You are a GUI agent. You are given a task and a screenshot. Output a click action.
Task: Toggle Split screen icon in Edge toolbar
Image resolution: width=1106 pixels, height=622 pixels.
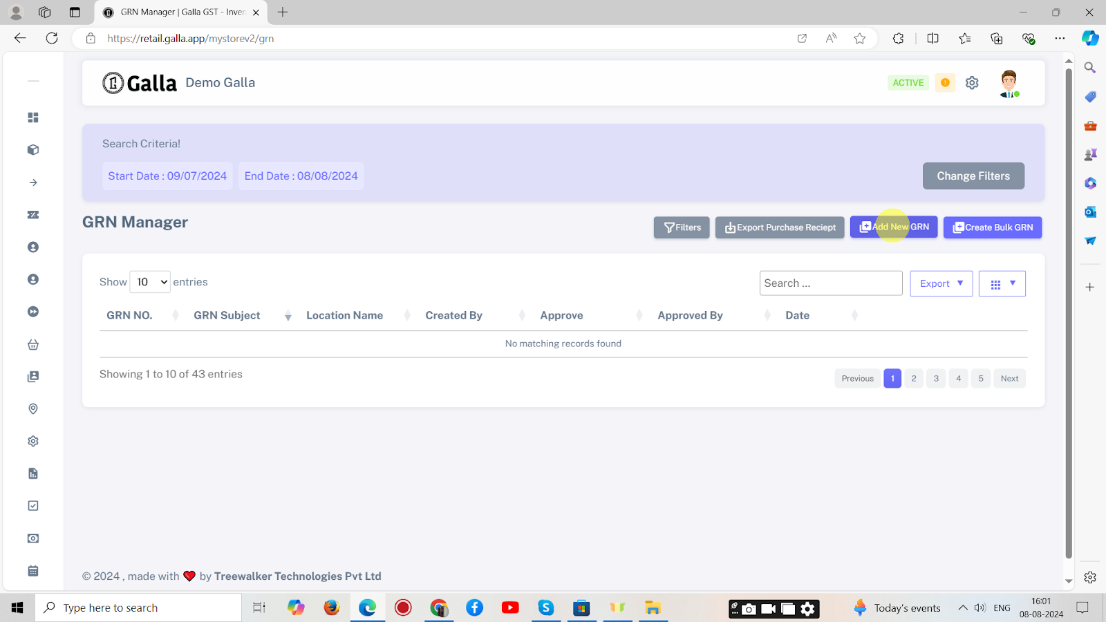(x=932, y=39)
